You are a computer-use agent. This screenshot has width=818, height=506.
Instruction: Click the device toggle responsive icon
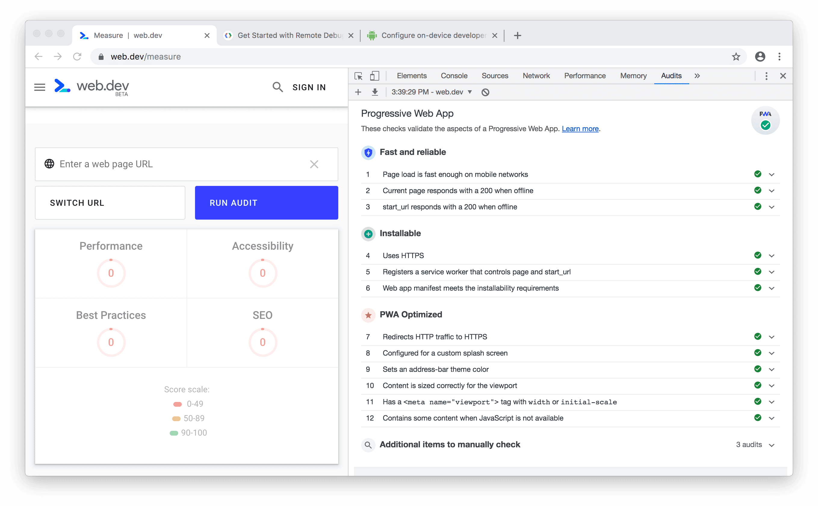click(x=375, y=76)
